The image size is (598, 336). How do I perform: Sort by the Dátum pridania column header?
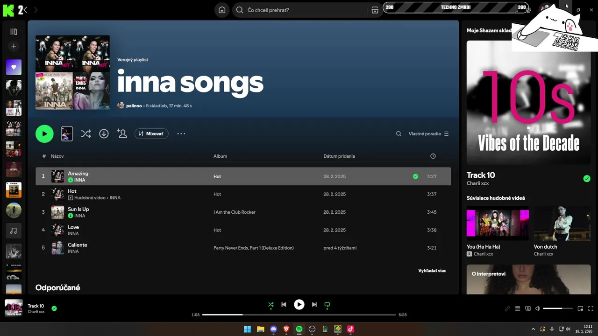point(339,156)
